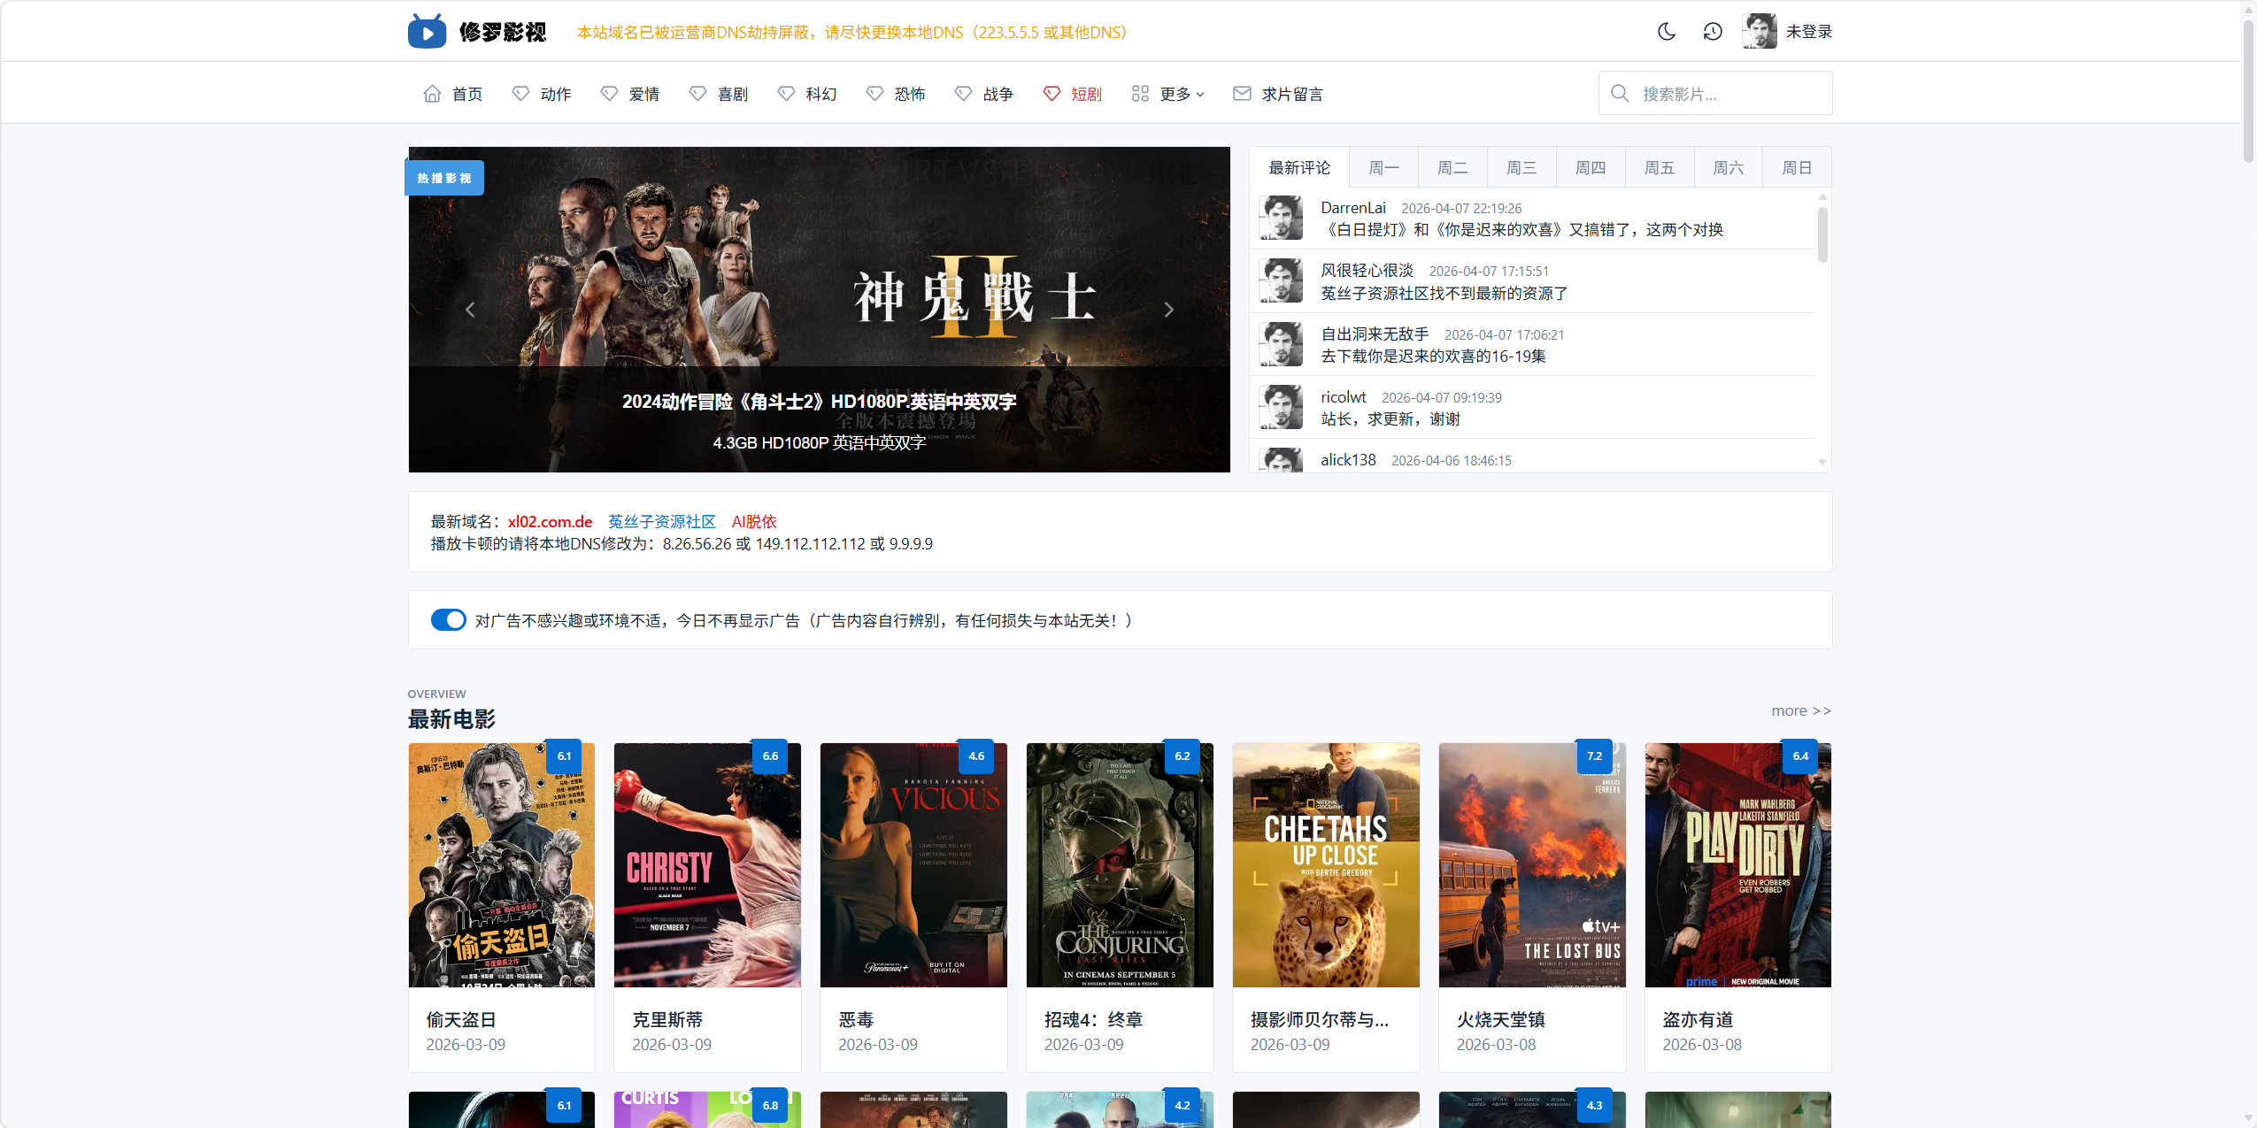Switch to dark mode via the moon icon

pyautogui.click(x=1667, y=31)
